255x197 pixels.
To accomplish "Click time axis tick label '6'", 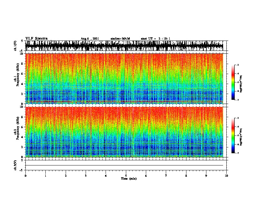I will 146,176.
